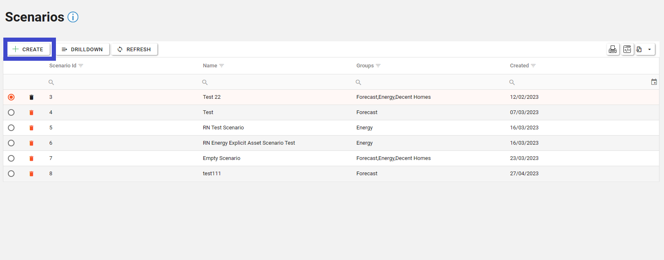Click the code view icon
664x260 pixels.
(628, 50)
